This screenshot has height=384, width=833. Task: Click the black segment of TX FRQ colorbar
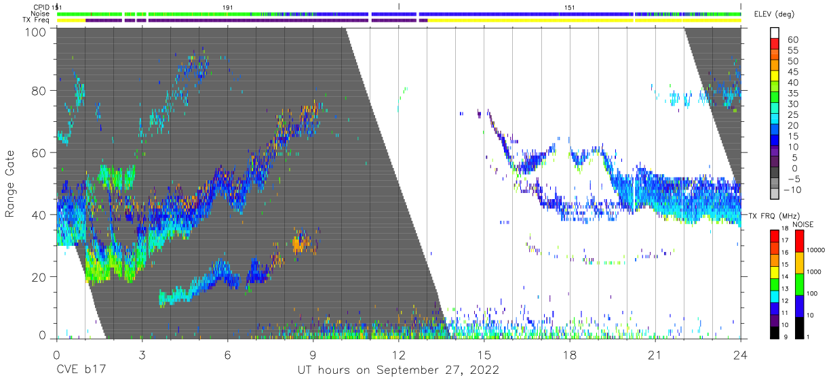point(775,332)
